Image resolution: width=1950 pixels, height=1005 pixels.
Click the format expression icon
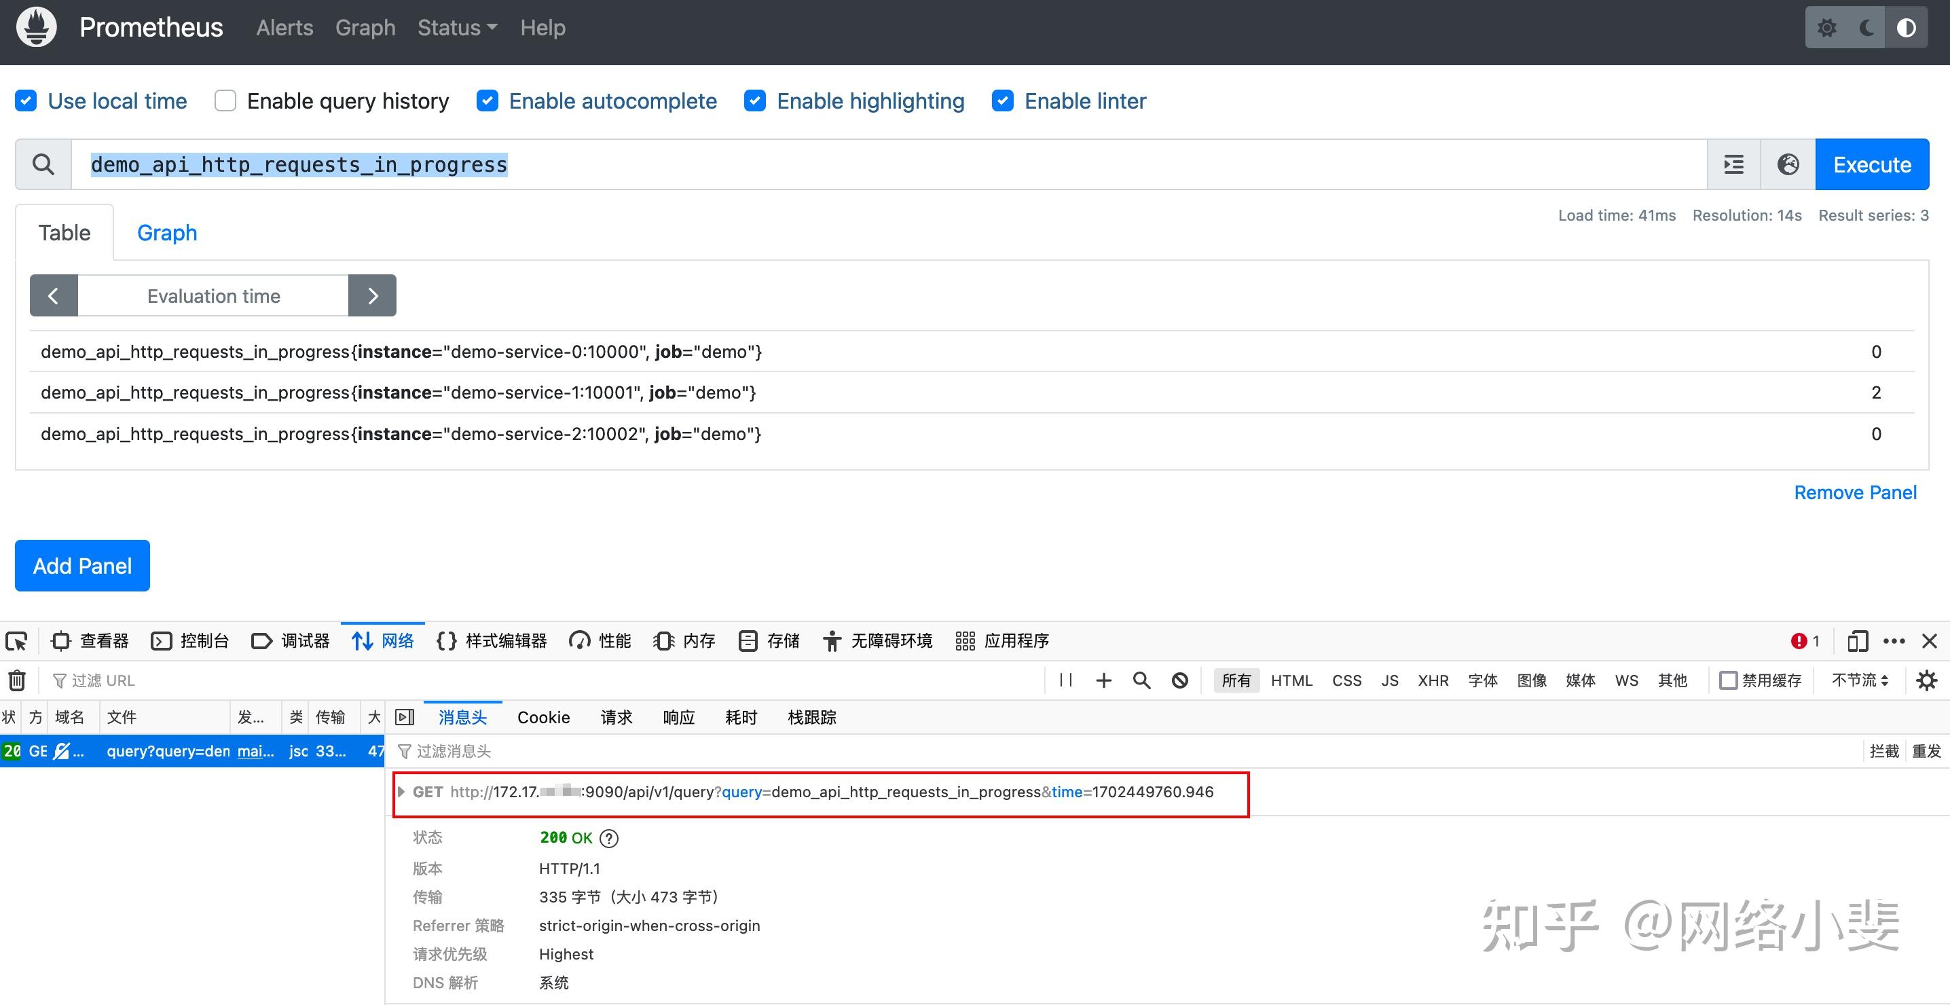click(x=1733, y=164)
